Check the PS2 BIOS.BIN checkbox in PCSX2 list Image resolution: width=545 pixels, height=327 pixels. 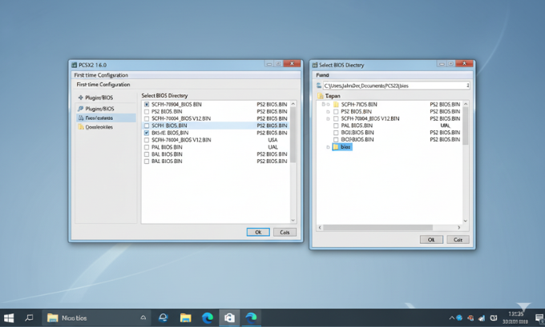click(x=146, y=111)
